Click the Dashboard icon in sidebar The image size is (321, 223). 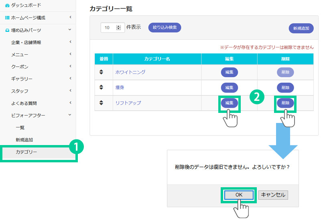(x=7, y=5)
